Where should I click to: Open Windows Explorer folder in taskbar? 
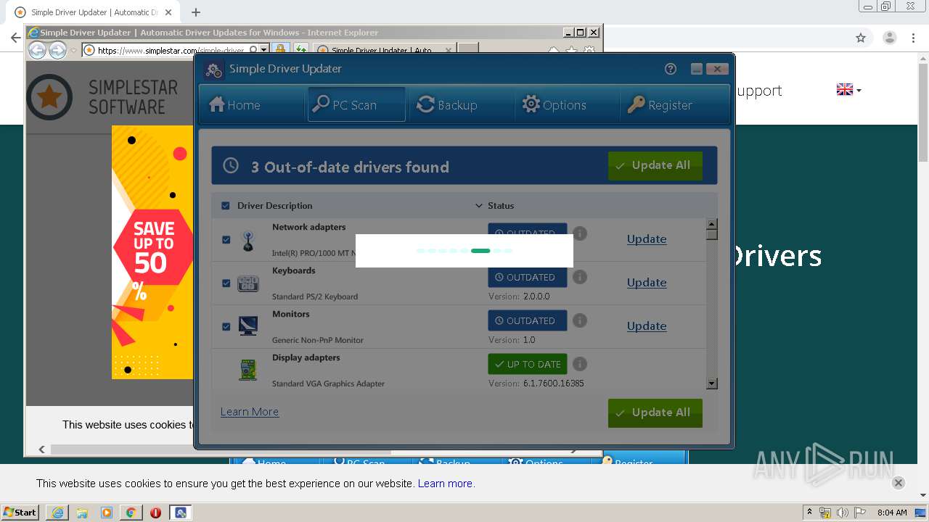(82, 513)
